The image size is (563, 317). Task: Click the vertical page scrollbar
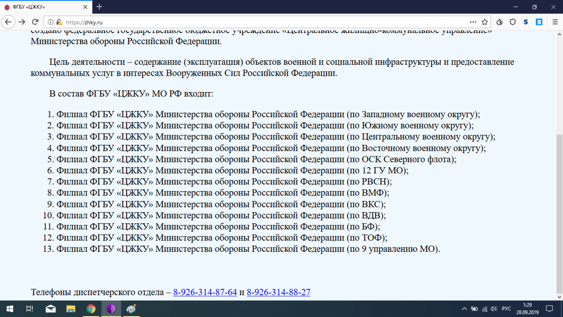coord(559,211)
